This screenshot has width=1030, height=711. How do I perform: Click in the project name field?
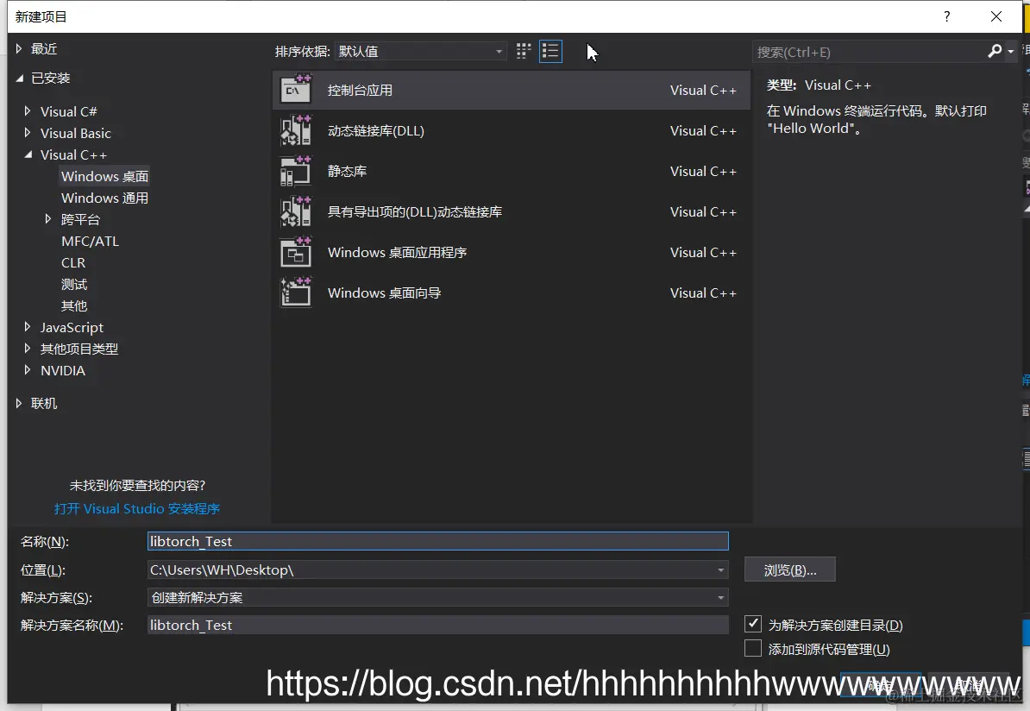[x=437, y=542]
